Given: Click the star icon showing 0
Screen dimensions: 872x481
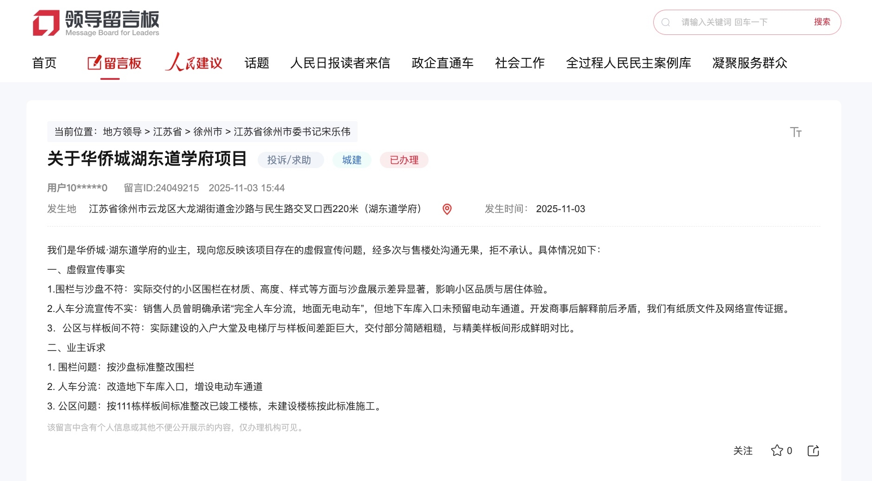Looking at the screenshot, I should 779,450.
